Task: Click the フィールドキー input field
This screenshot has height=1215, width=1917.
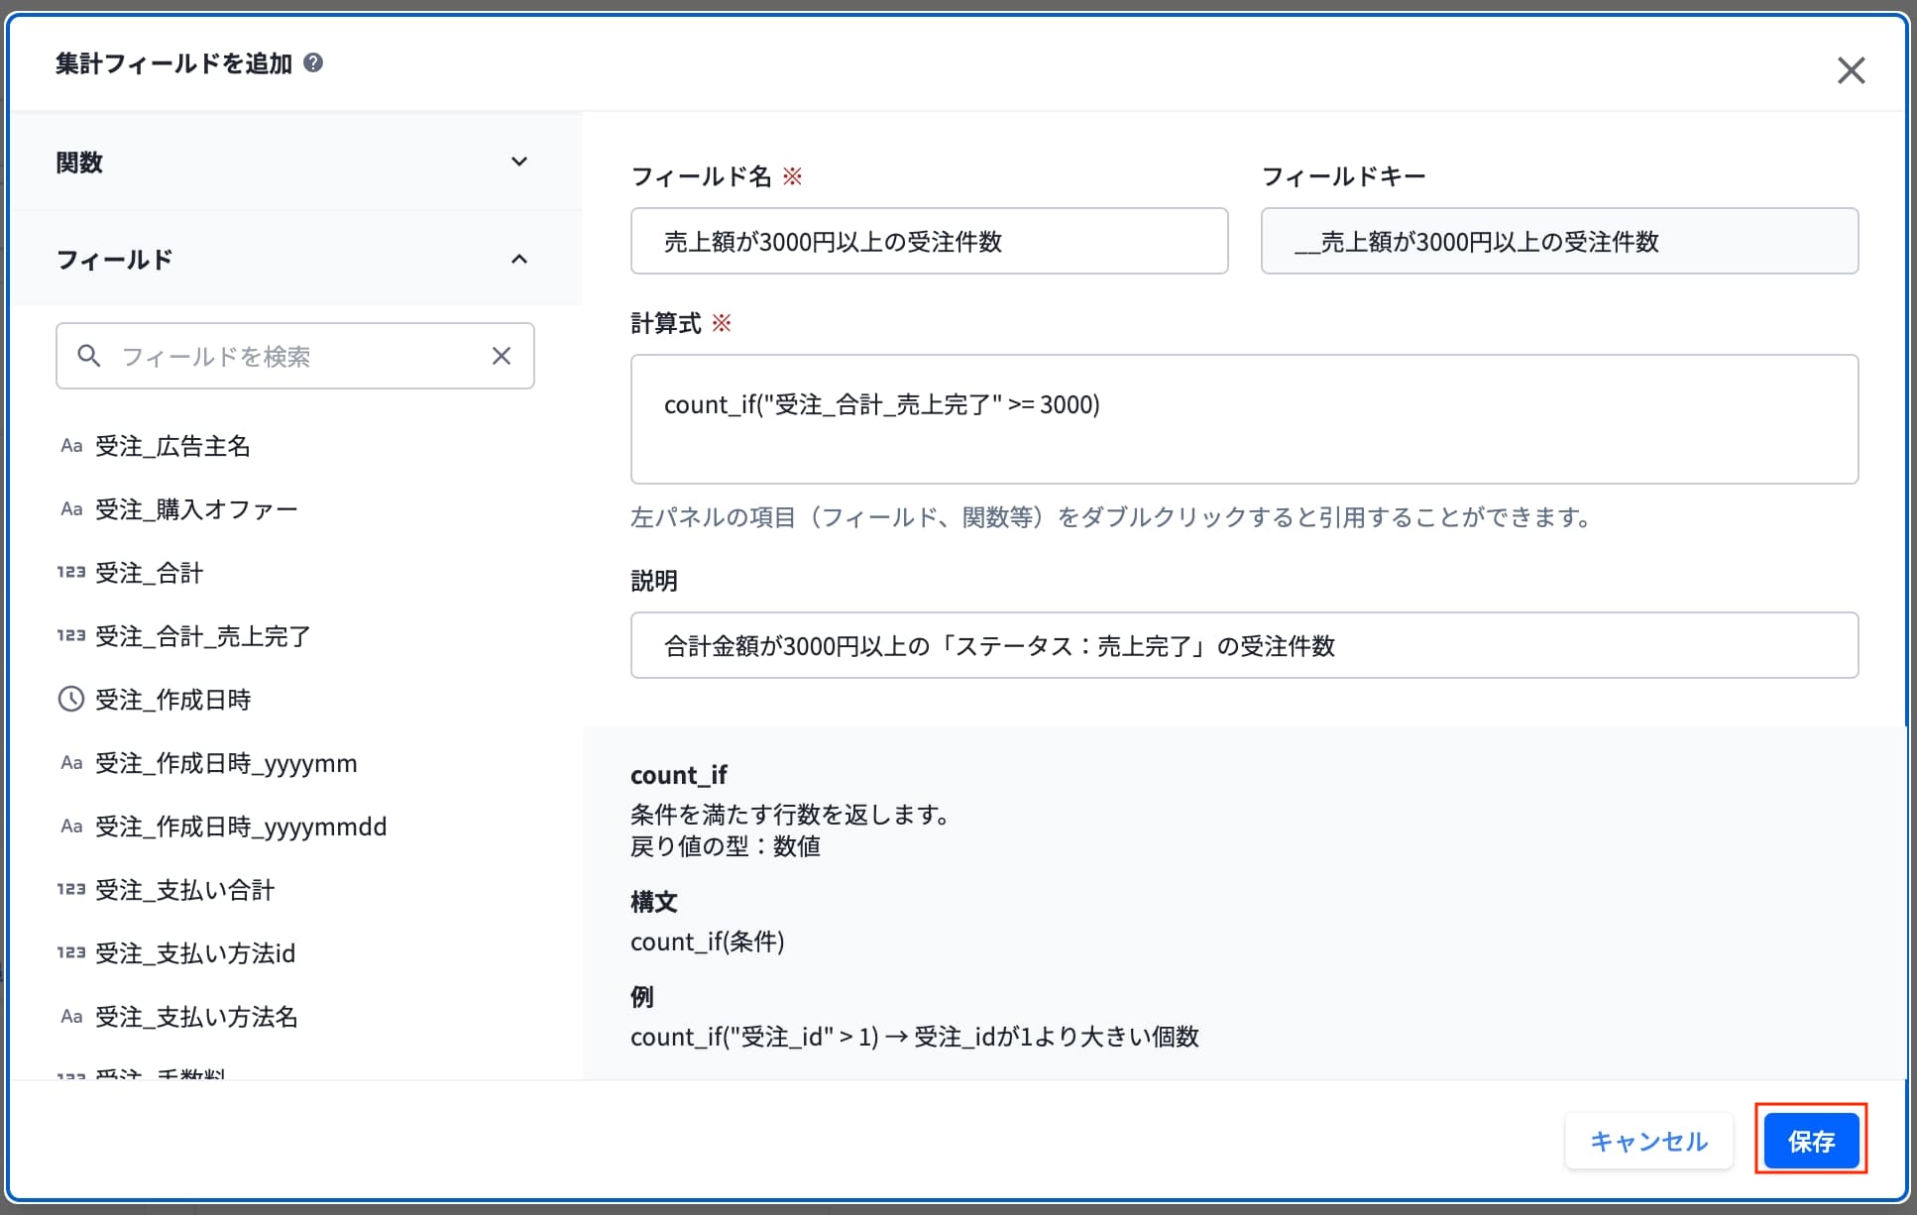Action: 1559,241
